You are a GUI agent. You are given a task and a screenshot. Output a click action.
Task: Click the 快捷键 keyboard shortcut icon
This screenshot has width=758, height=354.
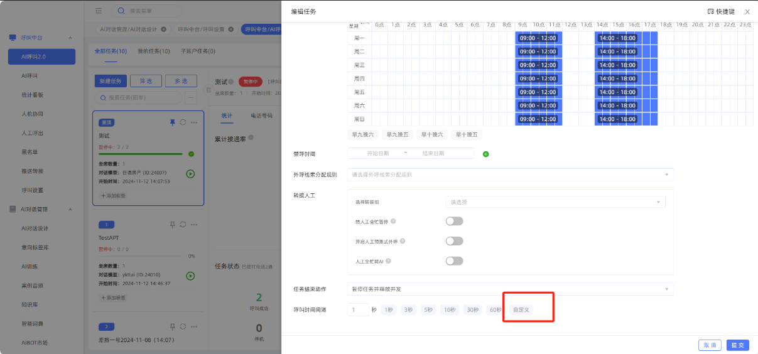710,11
